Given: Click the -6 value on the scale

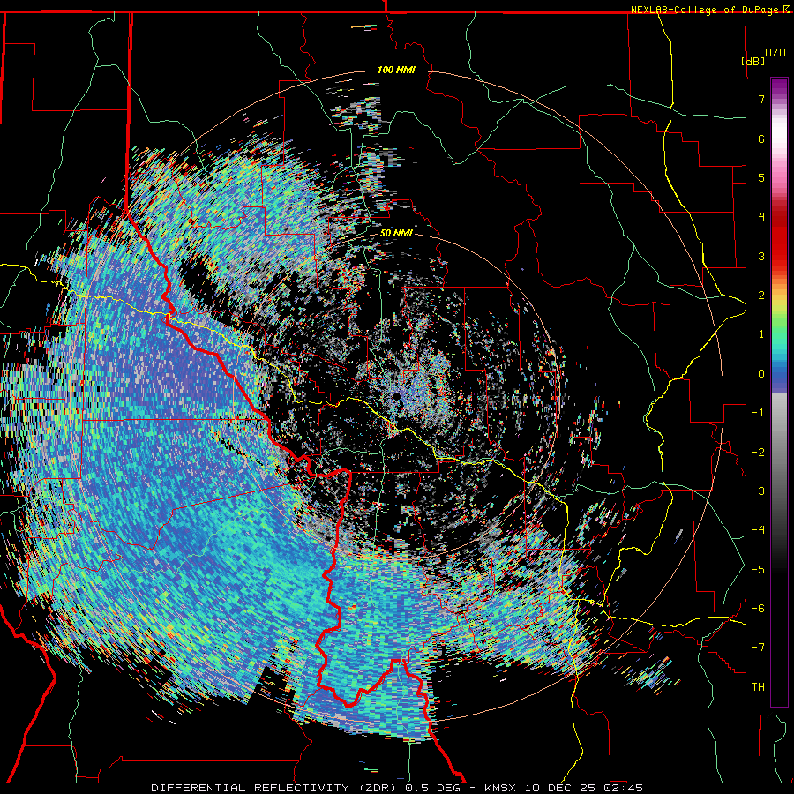Looking at the screenshot, I should coord(758,609).
